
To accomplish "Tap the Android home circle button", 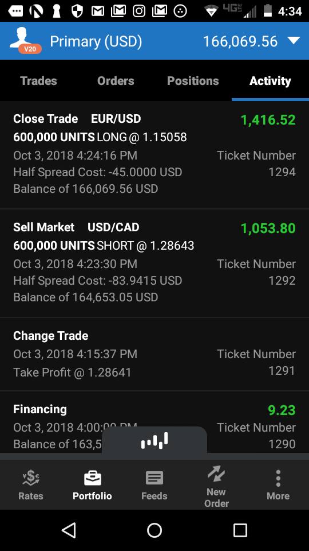I will (x=154, y=530).
